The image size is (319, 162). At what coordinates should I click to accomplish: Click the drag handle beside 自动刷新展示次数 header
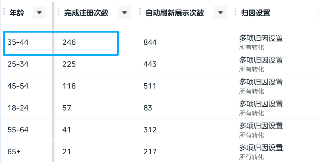coord(140,12)
